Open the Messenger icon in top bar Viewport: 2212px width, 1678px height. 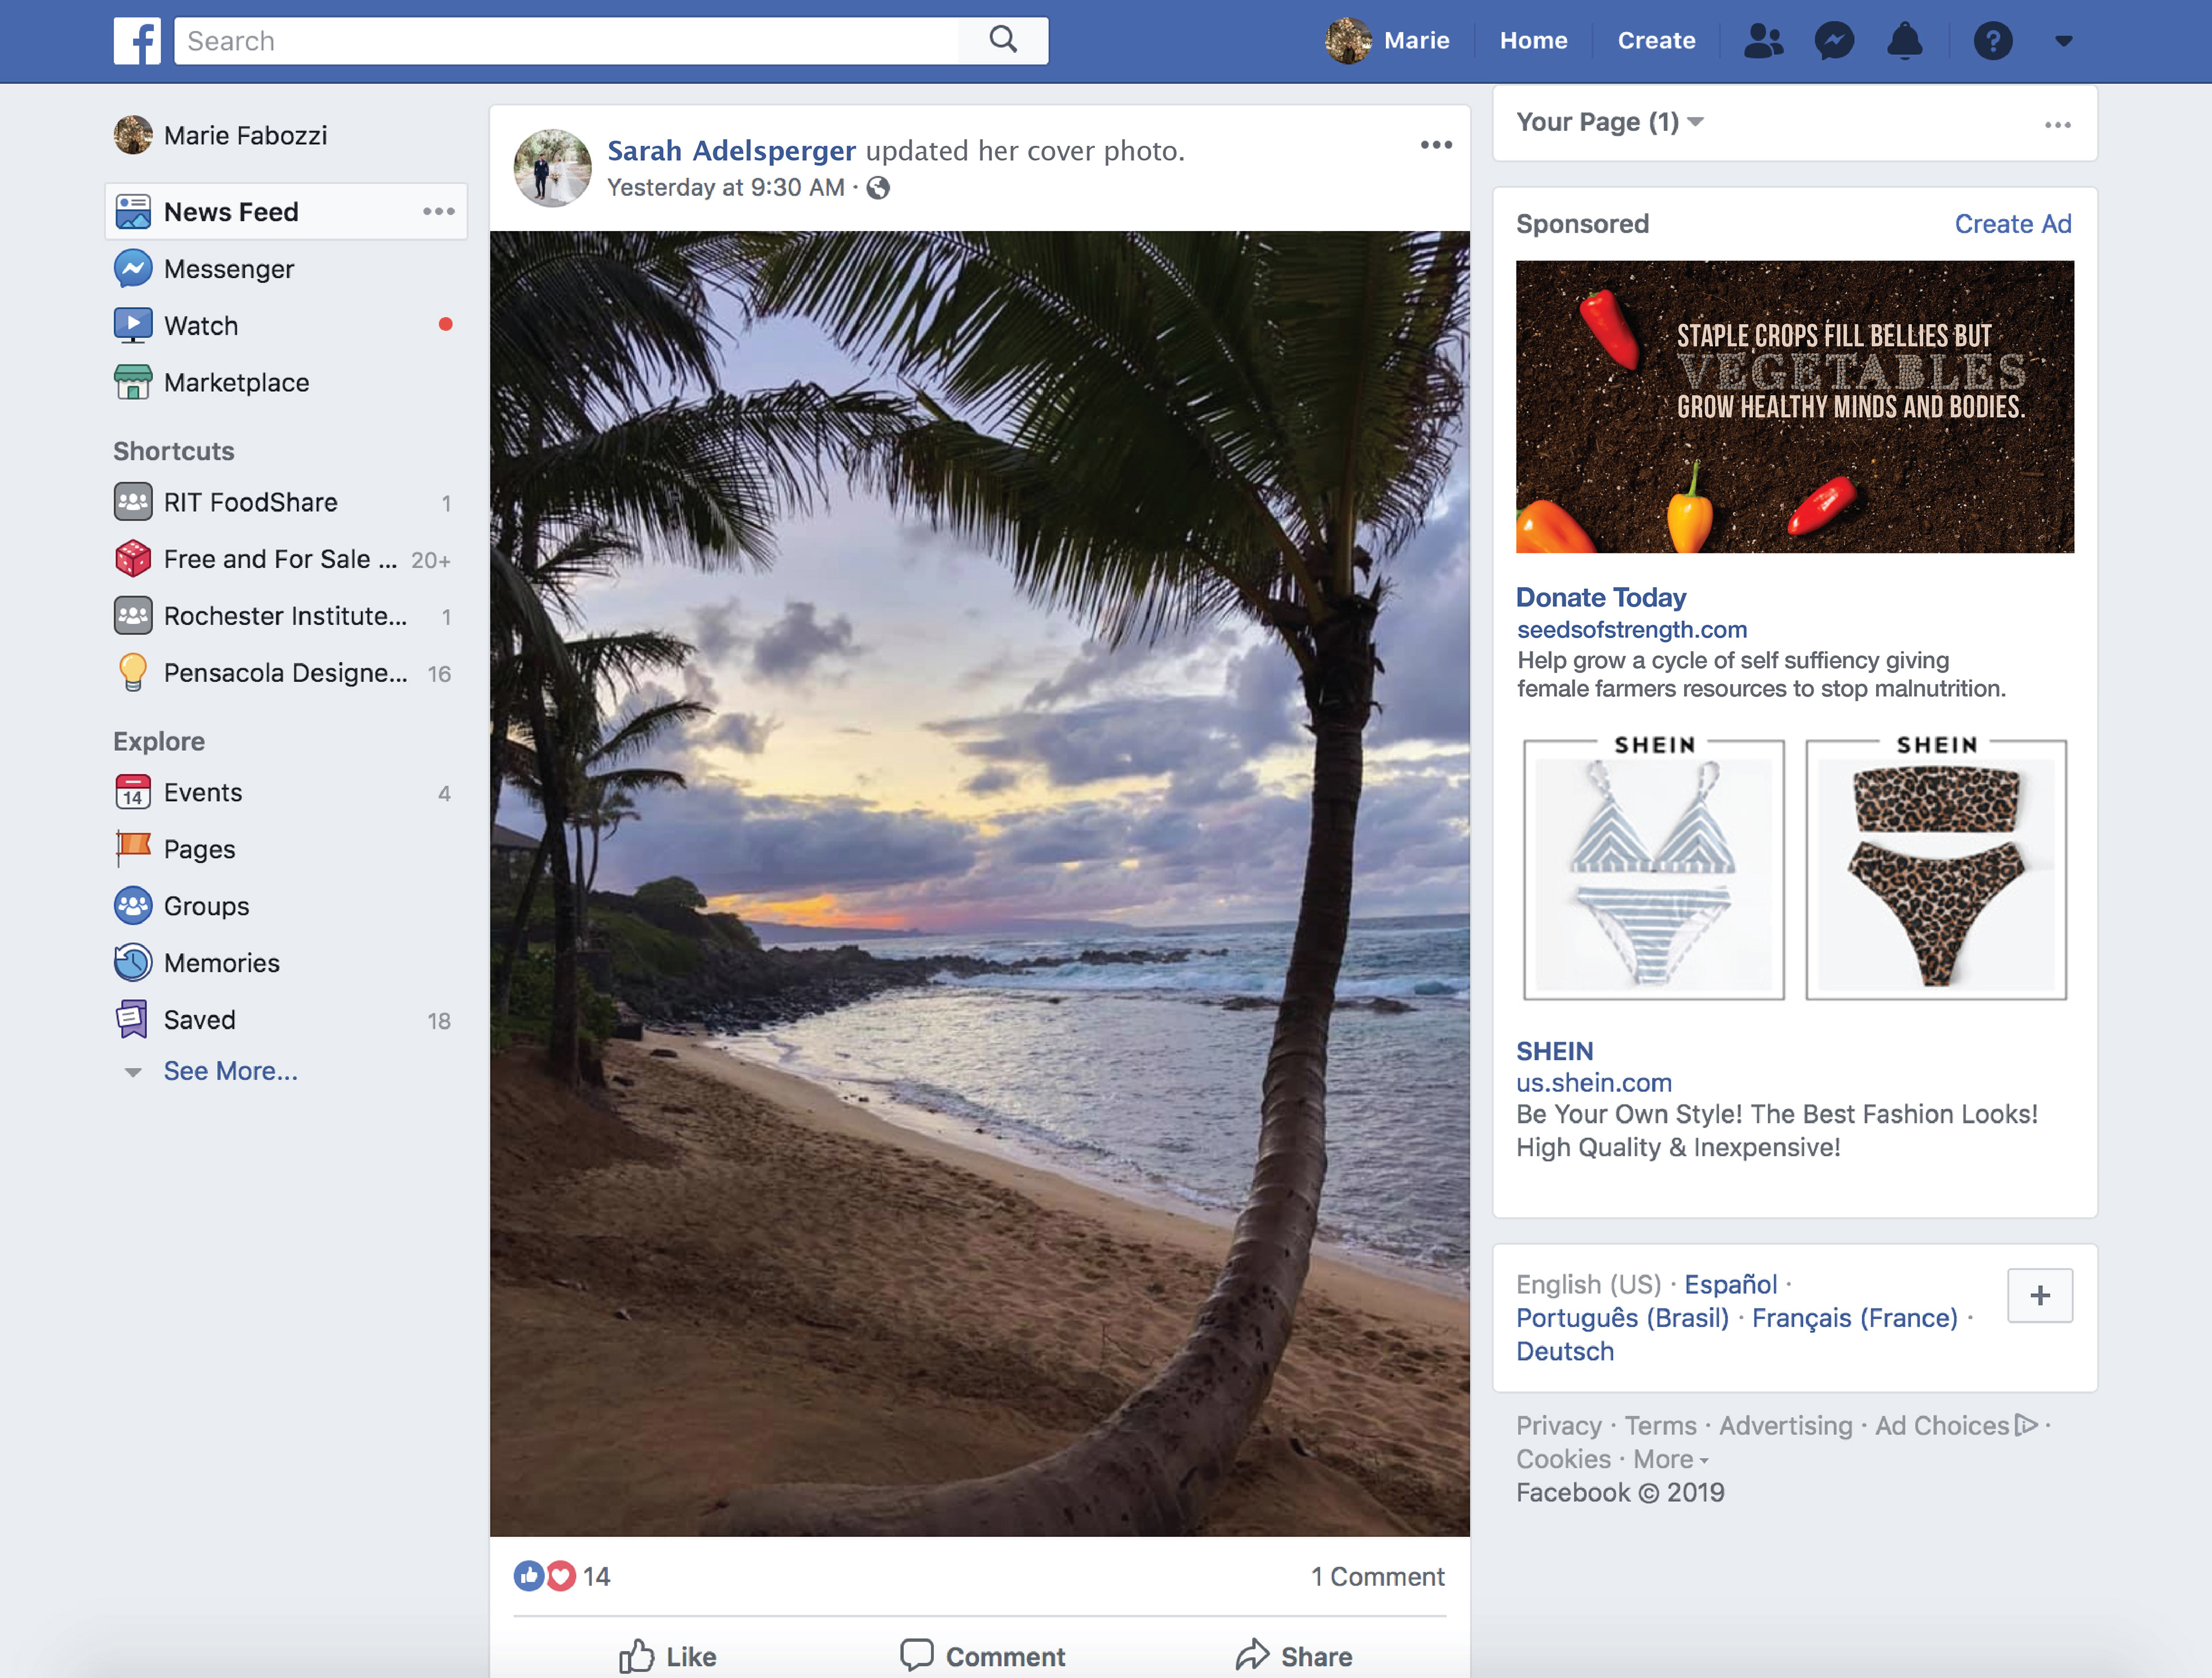pyautogui.click(x=1834, y=41)
